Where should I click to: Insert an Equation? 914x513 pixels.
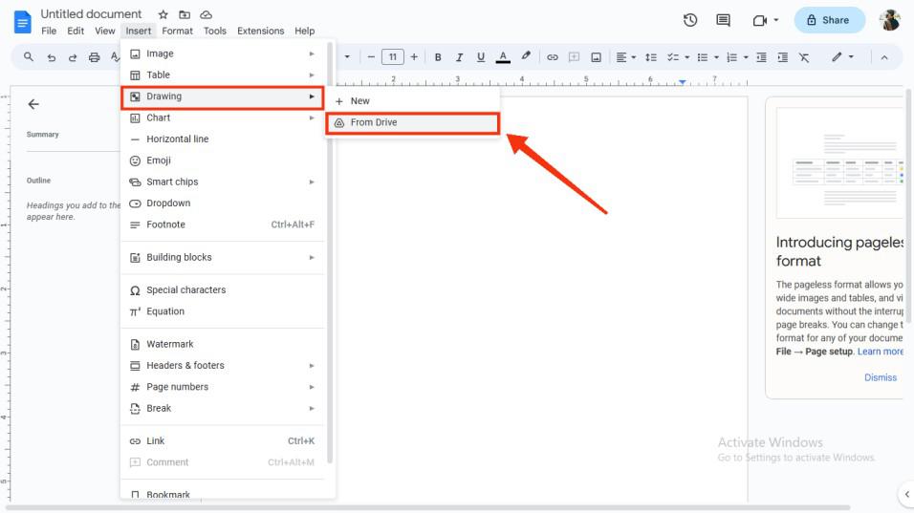(222, 311)
